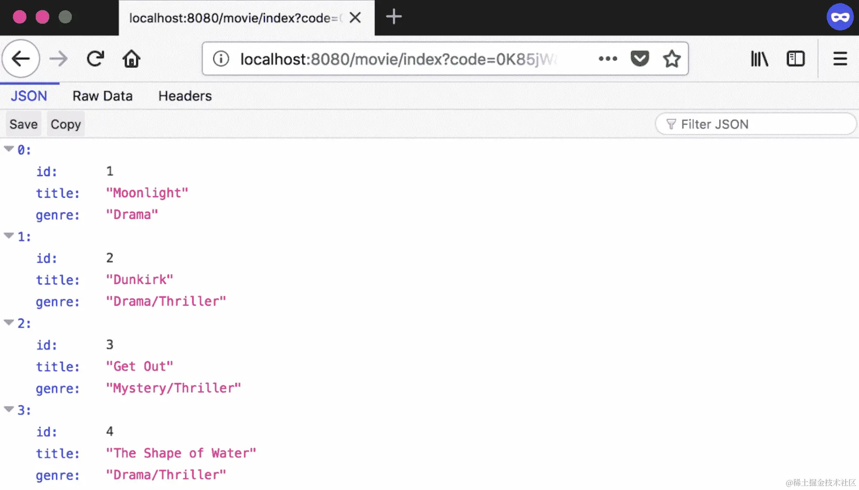Collapse JSON array item 2
This screenshot has width=859, height=490.
pyautogui.click(x=9, y=323)
